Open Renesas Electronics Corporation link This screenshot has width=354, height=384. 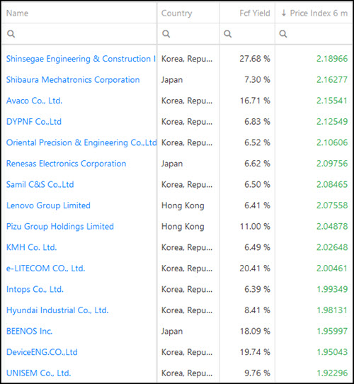pyautogui.click(x=66, y=164)
